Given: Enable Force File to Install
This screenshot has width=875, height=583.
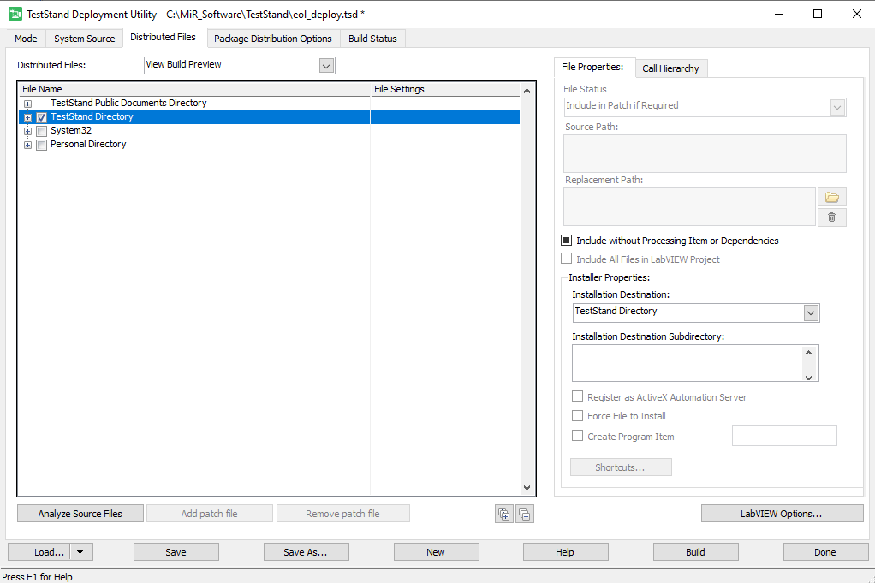Looking at the screenshot, I should coord(578,415).
